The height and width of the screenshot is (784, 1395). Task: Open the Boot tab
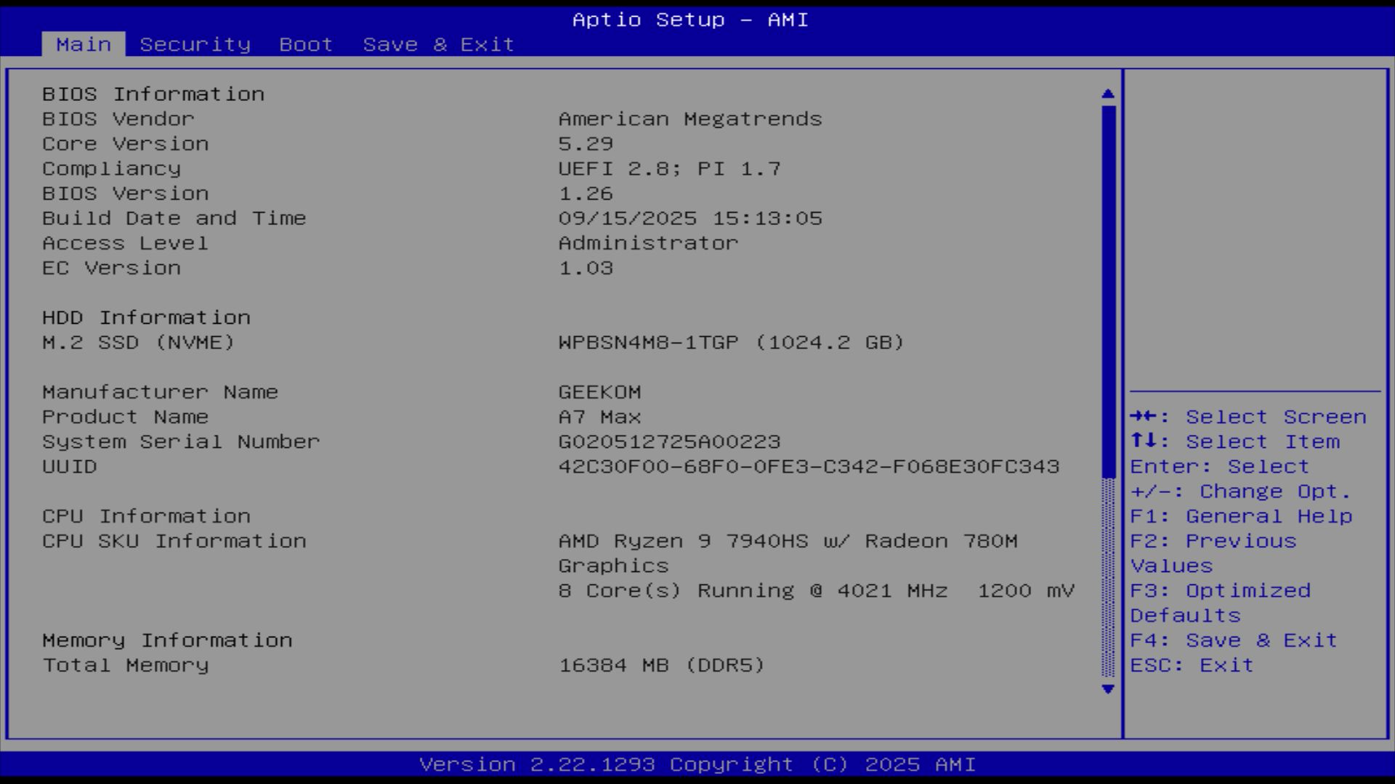coord(306,44)
